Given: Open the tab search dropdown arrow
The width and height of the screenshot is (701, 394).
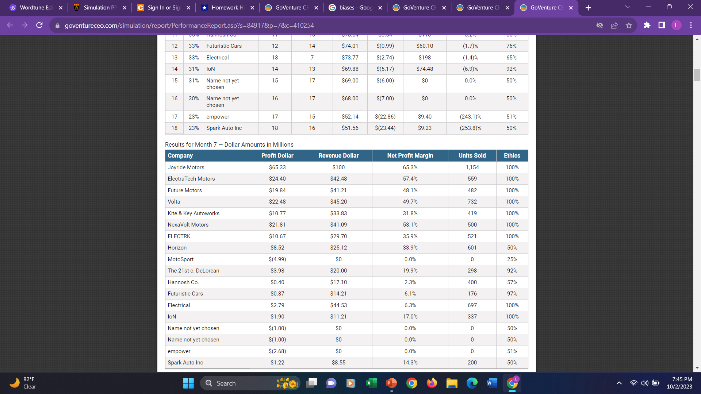Looking at the screenshot, I should 628,7.
